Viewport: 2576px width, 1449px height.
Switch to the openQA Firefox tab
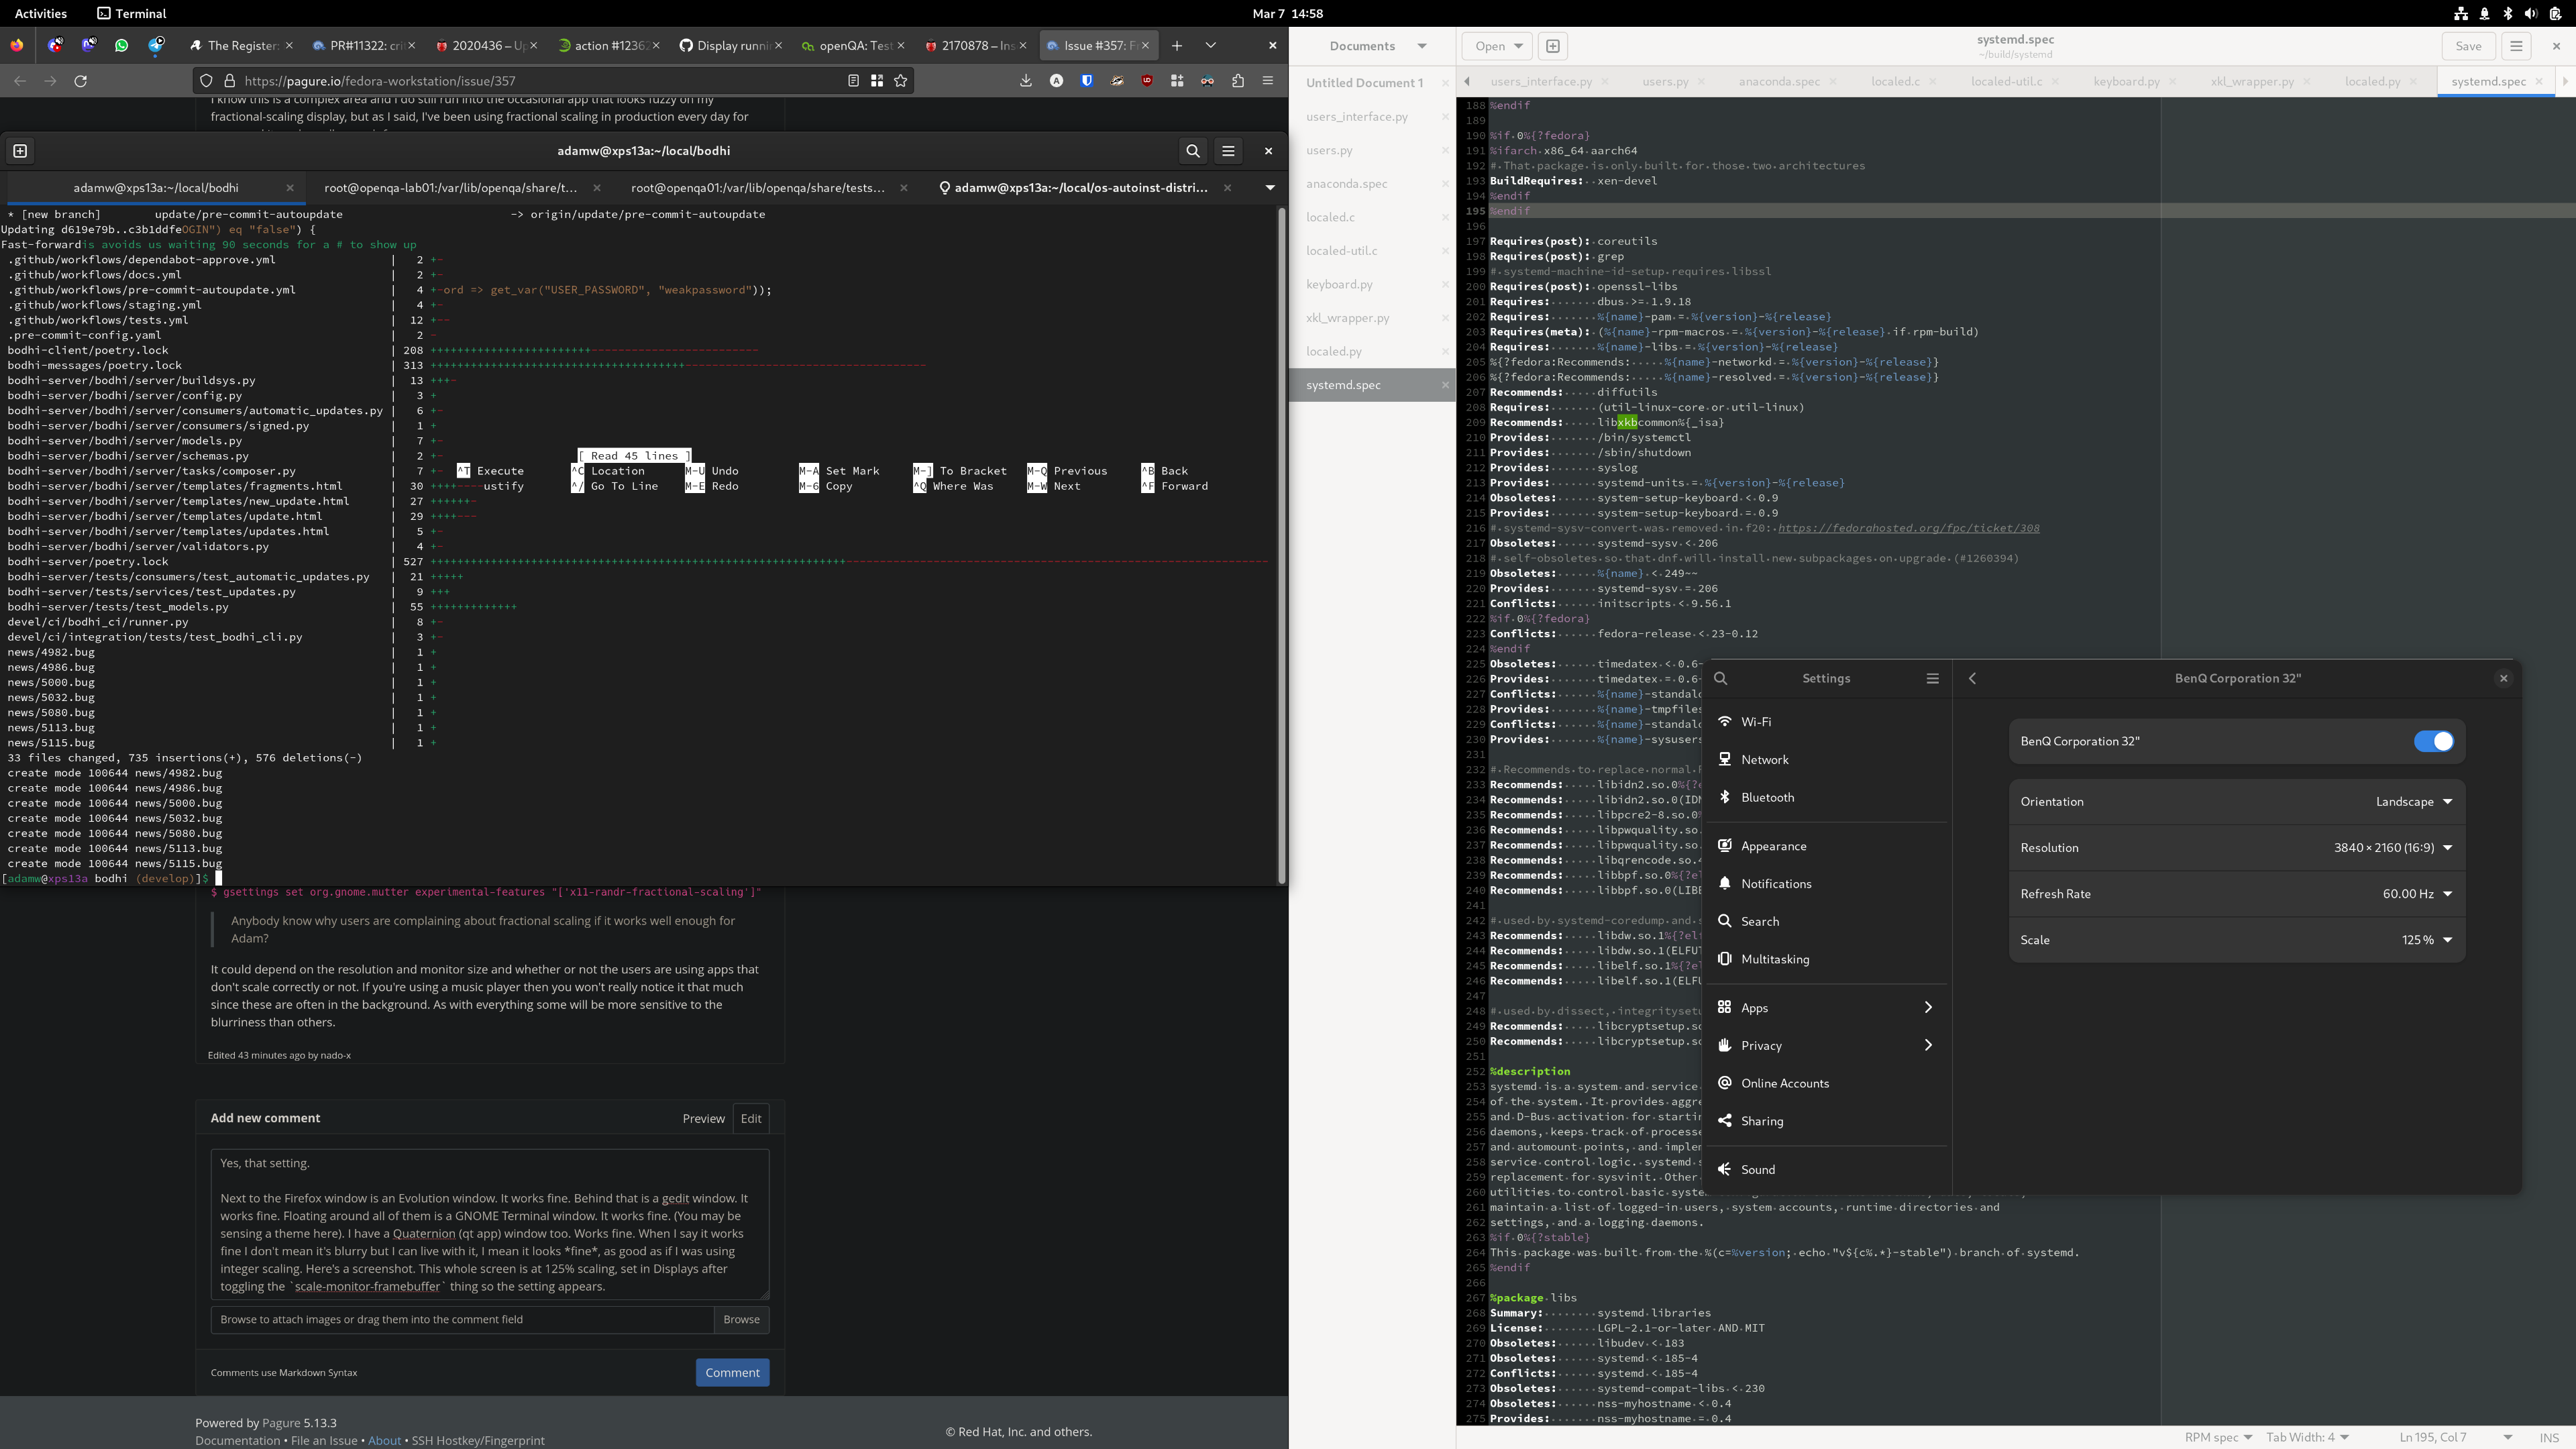pyautogui.click(x=852, y=45)
